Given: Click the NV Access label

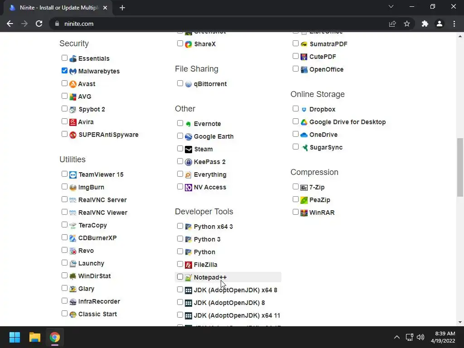Looking at the screenshot, I should tap(210, 187).
